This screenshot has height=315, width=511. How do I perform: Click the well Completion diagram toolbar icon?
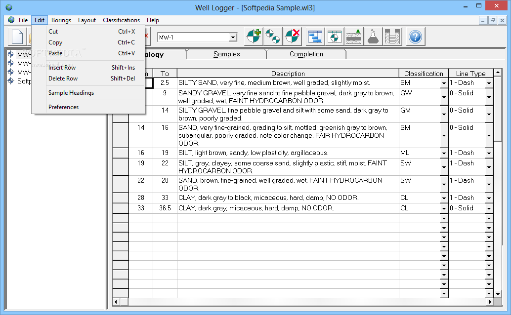(x=392, y=37)
